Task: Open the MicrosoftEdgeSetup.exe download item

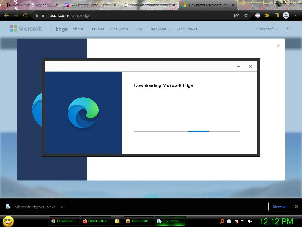Action: click(x=35, y=207)
